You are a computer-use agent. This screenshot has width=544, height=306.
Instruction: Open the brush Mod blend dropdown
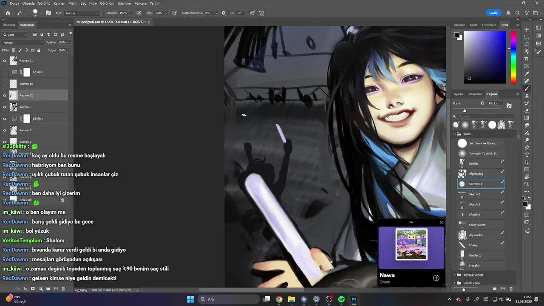(82, 13)
